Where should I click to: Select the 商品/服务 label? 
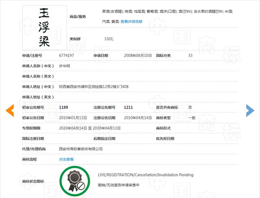coord(78,17)
